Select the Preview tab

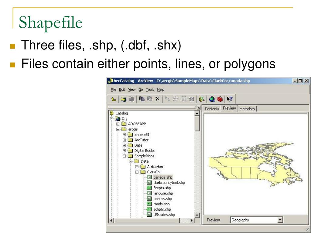point(229,108)
